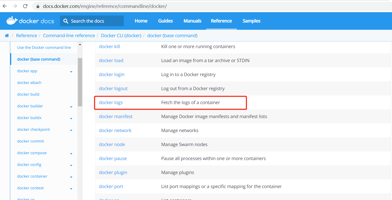
Task: Click the home icon in the breadcrumb
Action: [x=7, y=35]
